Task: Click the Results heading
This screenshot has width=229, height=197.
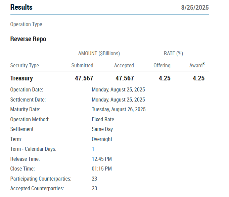Action: (21, 7)
